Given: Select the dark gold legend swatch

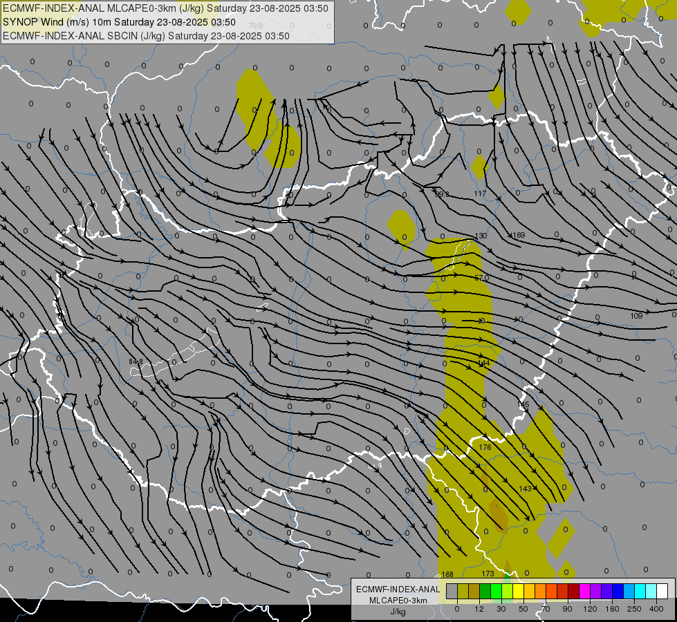Looking at the screenshot, I should point(474,591).
